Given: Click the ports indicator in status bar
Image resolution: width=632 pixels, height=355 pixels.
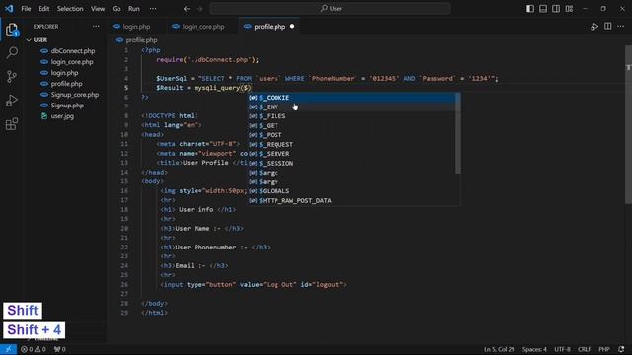Looking at the screenshot, I should (59, 349).
